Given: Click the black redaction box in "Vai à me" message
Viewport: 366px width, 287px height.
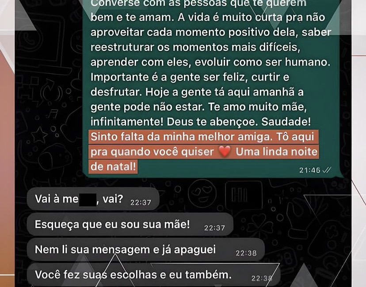Looking at the screenshot, I should [88, 200].
